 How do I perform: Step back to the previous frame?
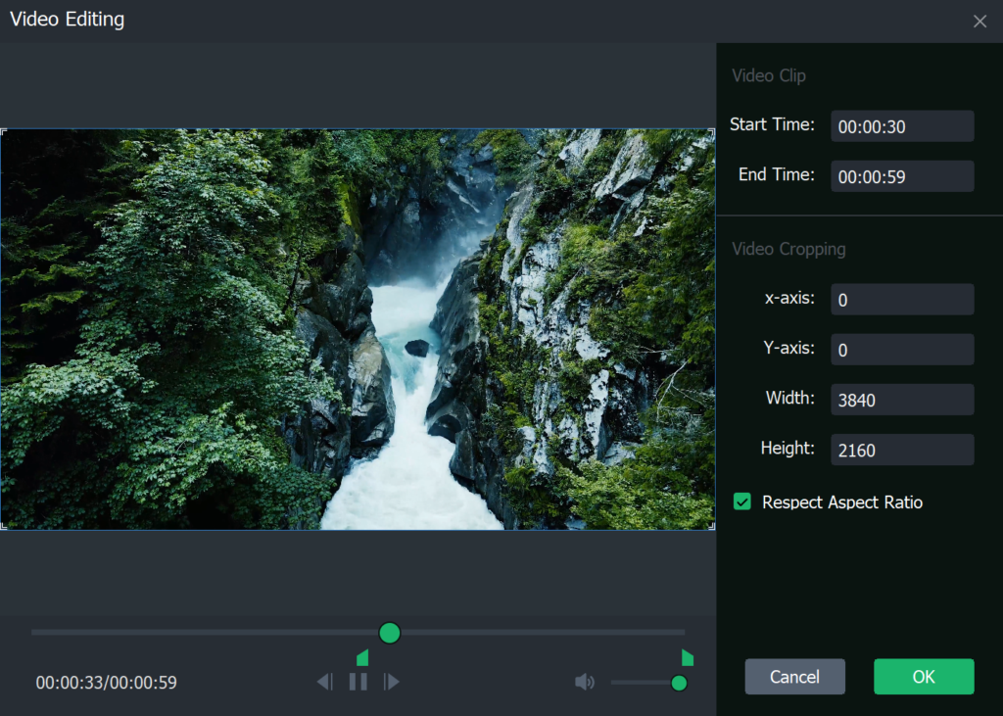pyautogui.click(x=325, y=682)
